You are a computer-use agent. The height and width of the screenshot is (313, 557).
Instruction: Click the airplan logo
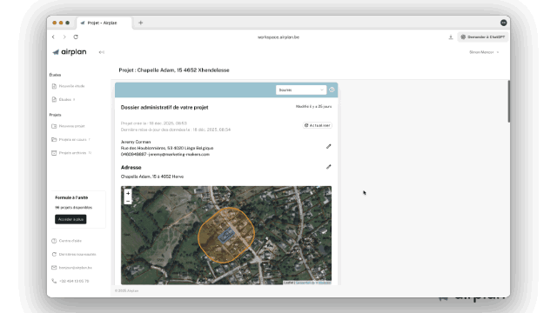click(70, 52)
